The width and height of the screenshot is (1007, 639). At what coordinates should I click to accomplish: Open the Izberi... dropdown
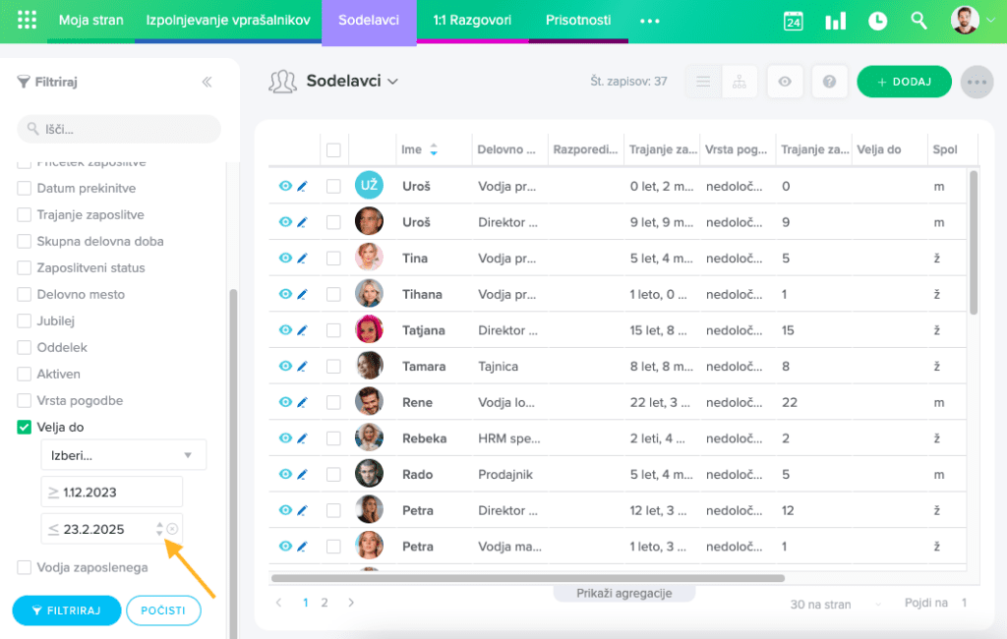click(123, 454)
